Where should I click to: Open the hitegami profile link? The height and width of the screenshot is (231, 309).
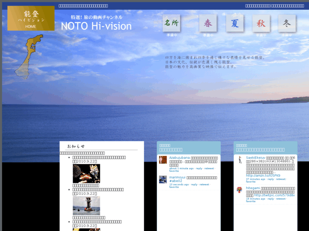click(253, 188)
